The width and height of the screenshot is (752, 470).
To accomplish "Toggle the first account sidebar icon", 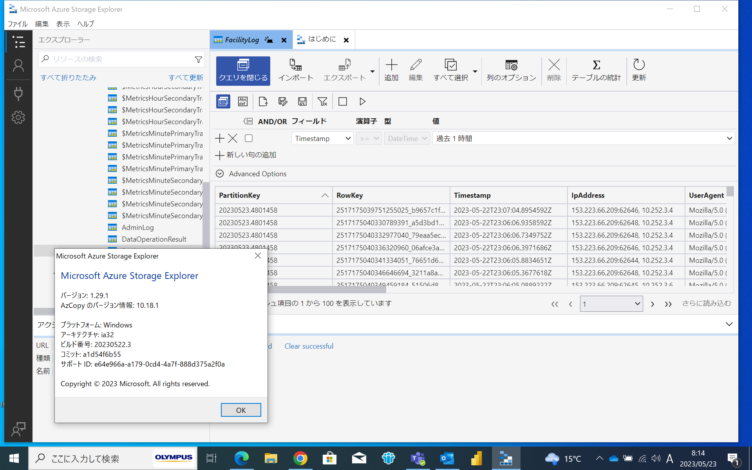I will [x=18, y=65].
